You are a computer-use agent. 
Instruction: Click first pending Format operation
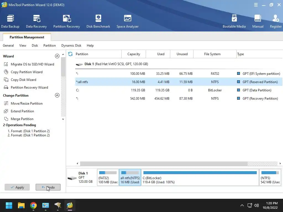pos(29,131)
